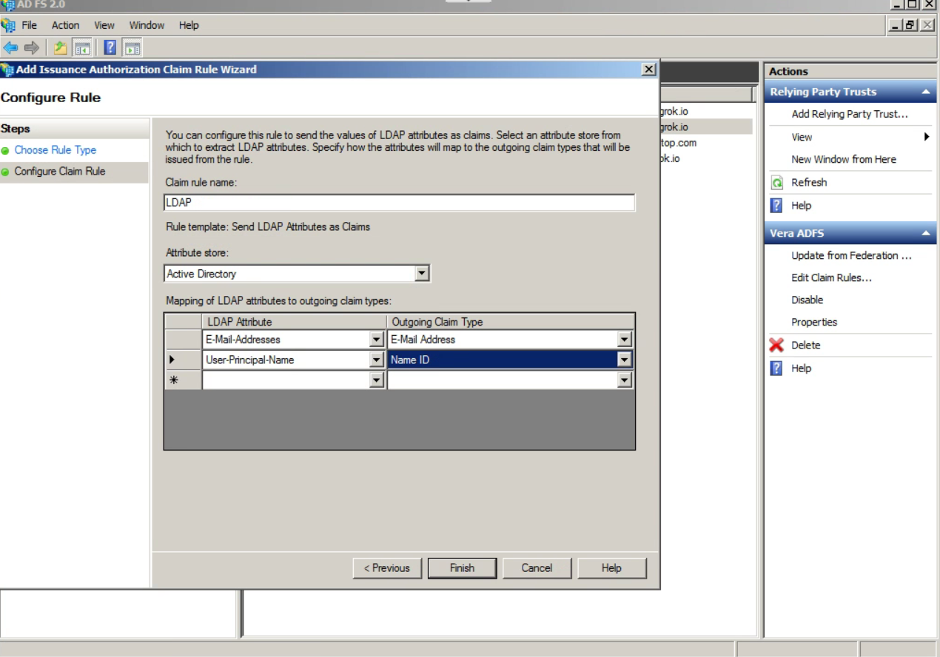This screenshot has height=657, width=940.
Task: Collapse the Relying Party Trusts section
Action: coord(925,92)
